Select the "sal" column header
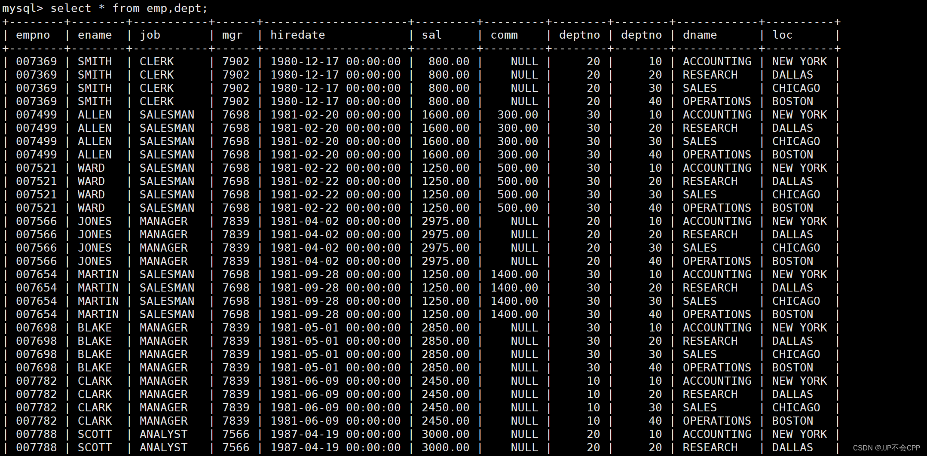Viewport: 927px width, 456px height. [x=432, y=35]
